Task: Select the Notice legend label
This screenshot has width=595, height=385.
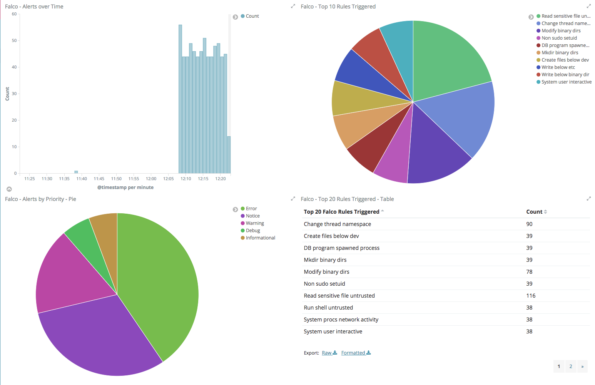Action: click(x=253, y=216)
